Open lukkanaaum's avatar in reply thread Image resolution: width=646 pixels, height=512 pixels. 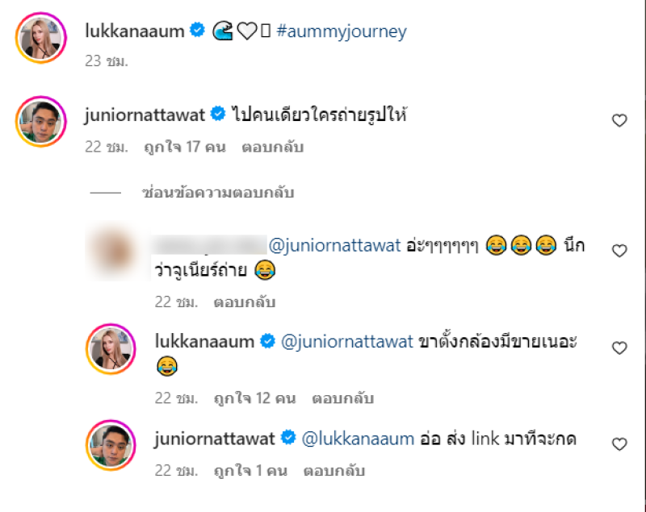point(111,349)
